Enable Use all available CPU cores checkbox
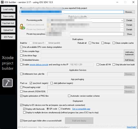138x129 pixels. (21, 47)
